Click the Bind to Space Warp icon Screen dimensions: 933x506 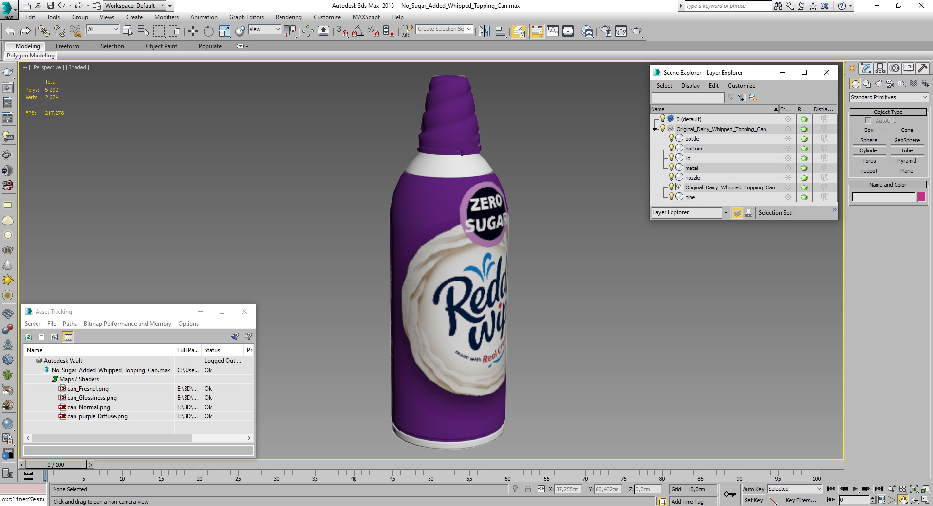point(75,31)
